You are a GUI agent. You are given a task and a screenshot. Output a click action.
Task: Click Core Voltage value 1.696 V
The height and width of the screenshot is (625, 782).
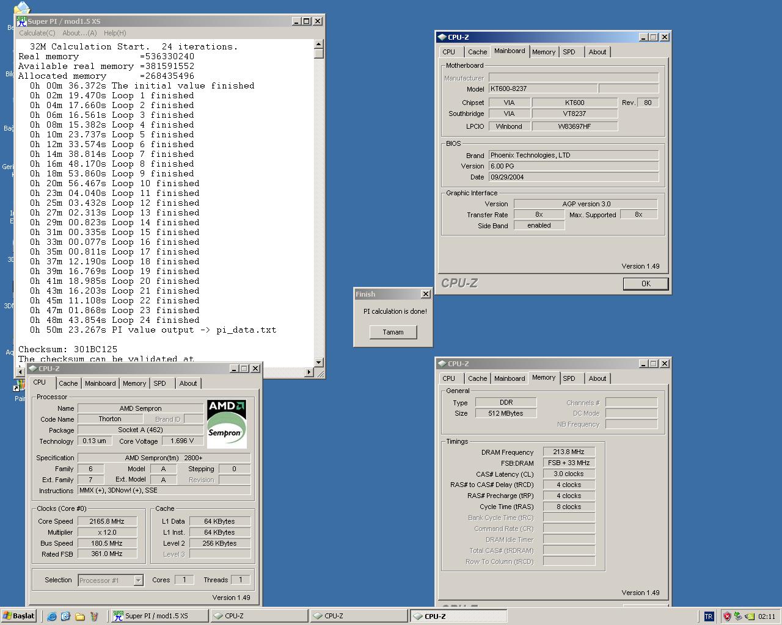click(183, 441)
